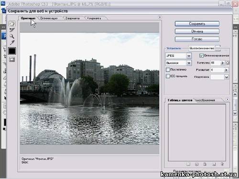Image resolution: width=239 pixels, height=179 pixels.
Task: Click the Размытие value field showing 0
Action: point(217,70)
